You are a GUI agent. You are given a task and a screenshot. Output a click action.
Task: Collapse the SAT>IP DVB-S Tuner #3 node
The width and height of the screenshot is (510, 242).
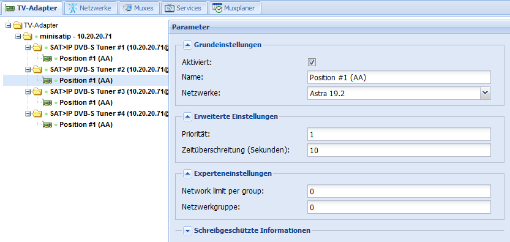click(x=28, y=92)
